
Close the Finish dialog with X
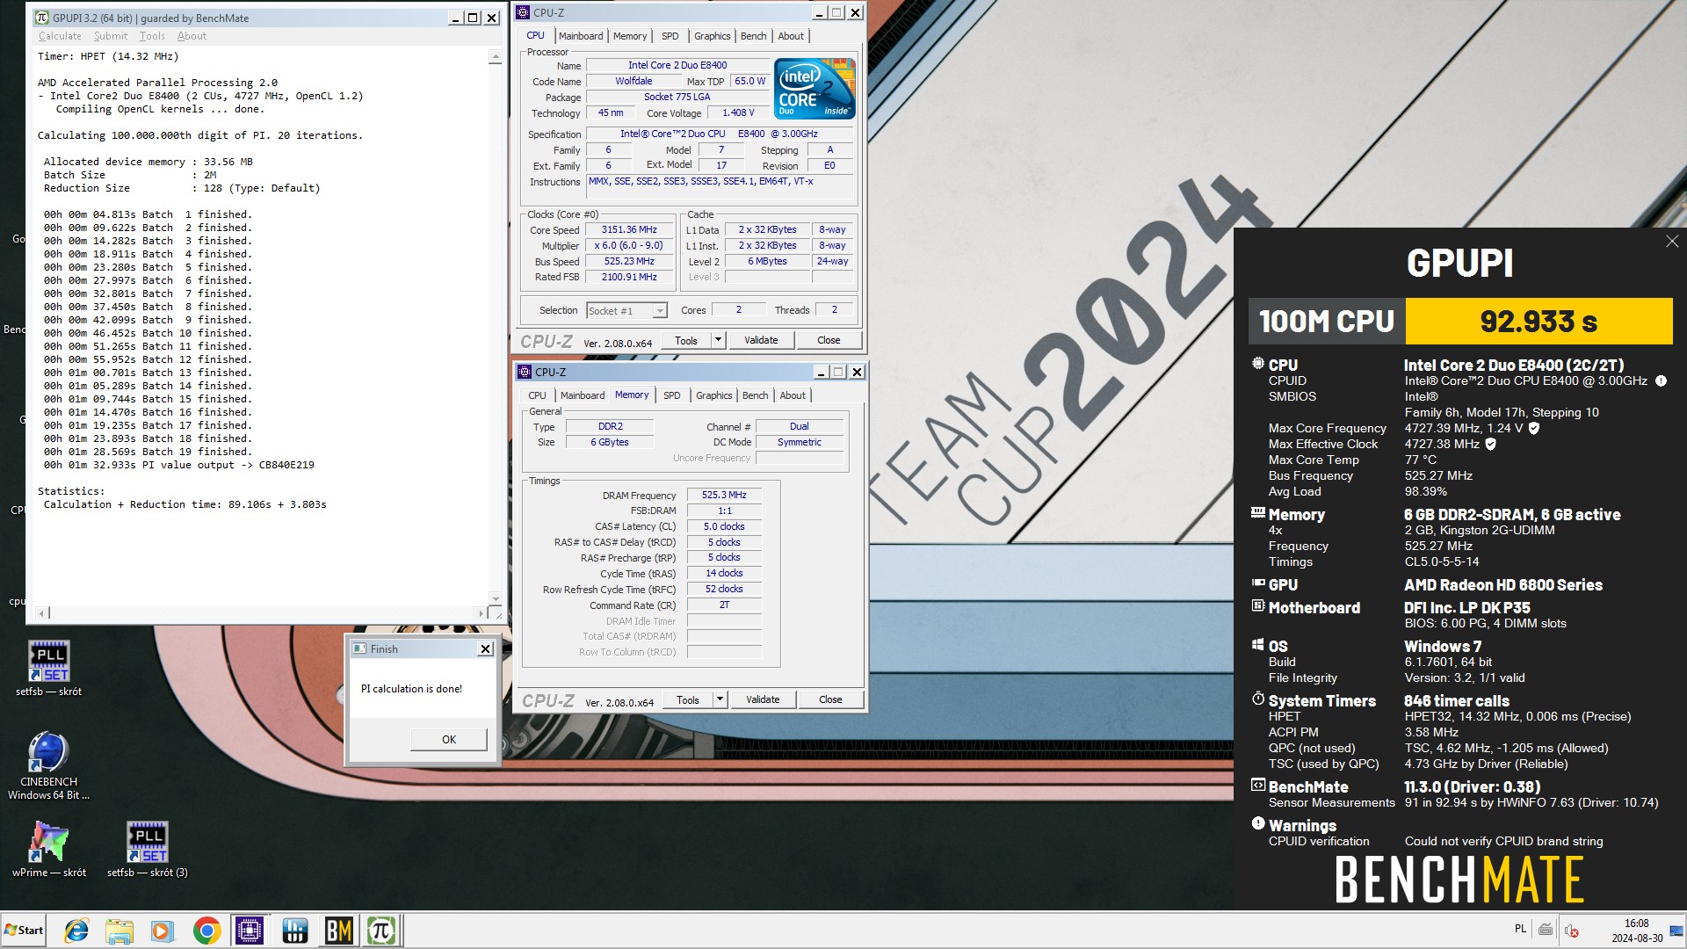pyautogui.click(x=485, y=648)
